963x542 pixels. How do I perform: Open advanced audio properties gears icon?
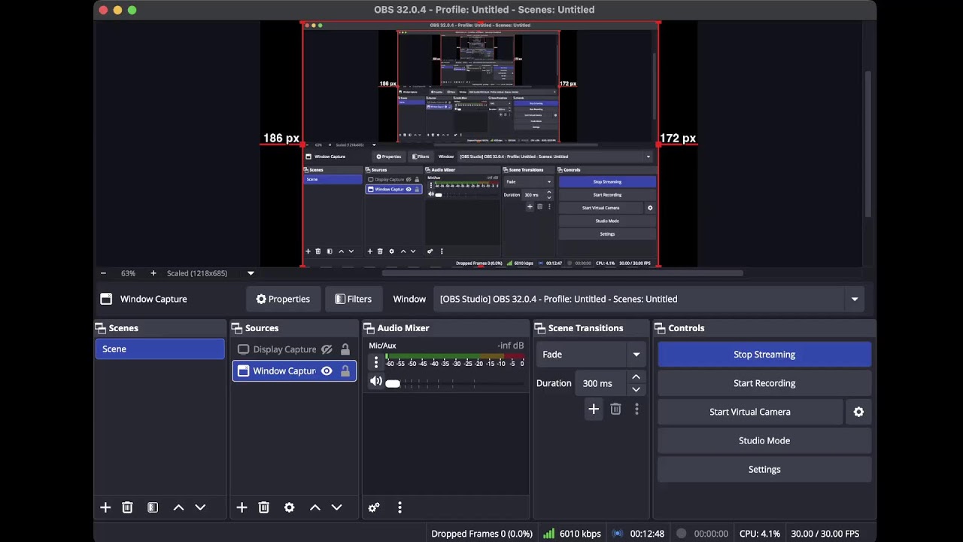[374, 507]
